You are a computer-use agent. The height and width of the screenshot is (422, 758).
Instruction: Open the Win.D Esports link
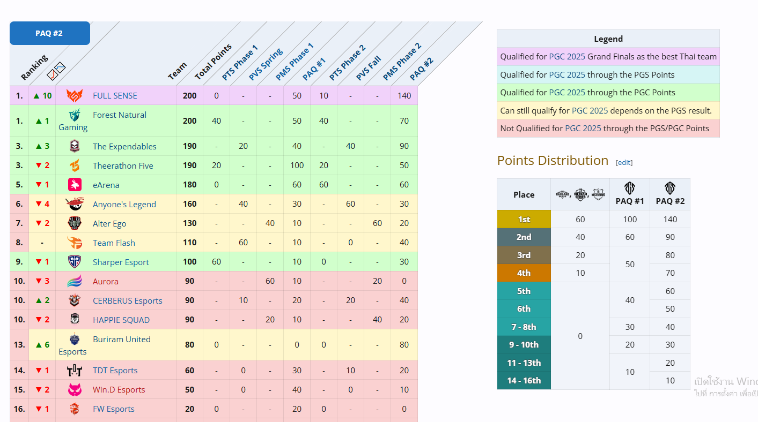click(x=119, y=389)
